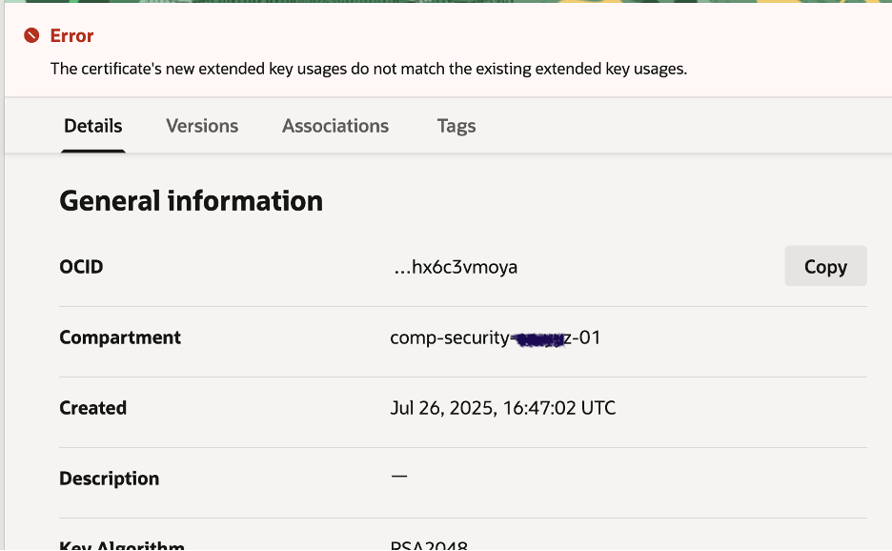Viewport: 892px width, 551px height.
Task: Click the General information heading
Action: pos(191,201)
